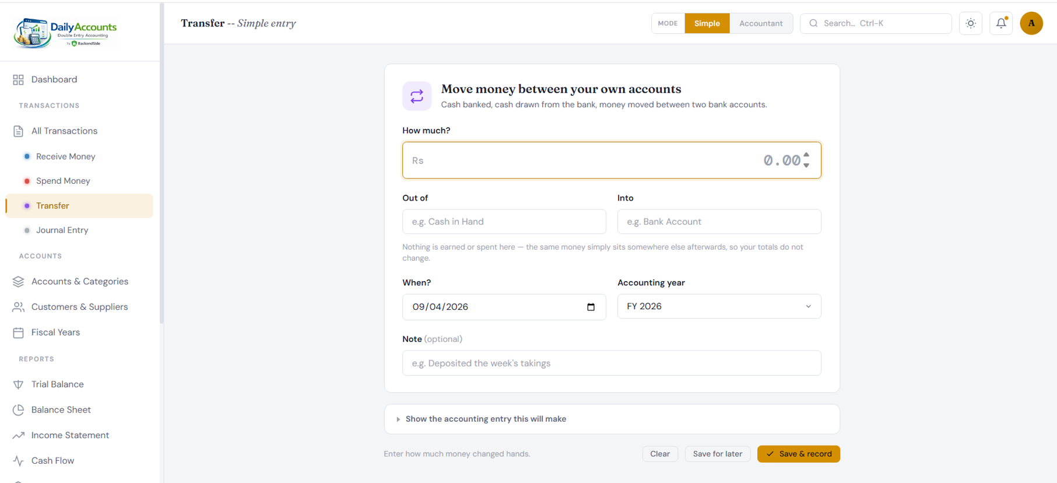Click the Fiscal Years calendar icon
Screen dimensions: 1057x483
click(18, 332)
